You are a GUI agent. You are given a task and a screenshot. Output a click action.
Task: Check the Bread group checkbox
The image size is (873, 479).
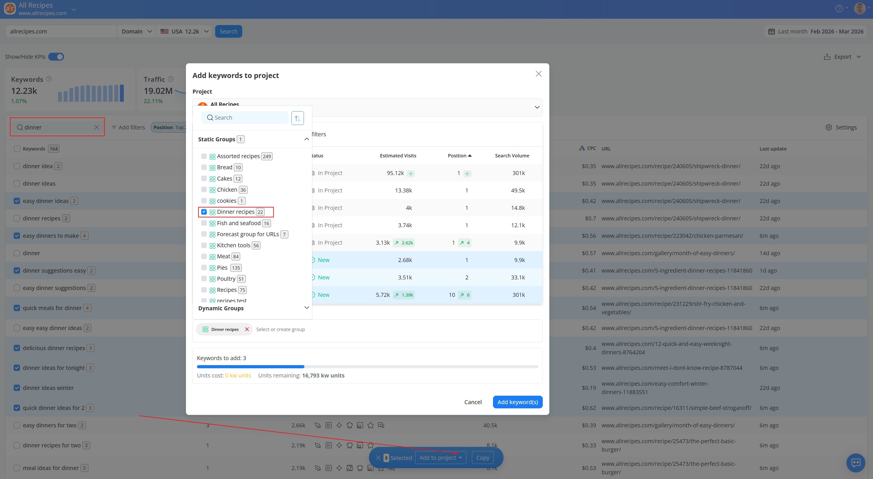(x=204, y=167)
